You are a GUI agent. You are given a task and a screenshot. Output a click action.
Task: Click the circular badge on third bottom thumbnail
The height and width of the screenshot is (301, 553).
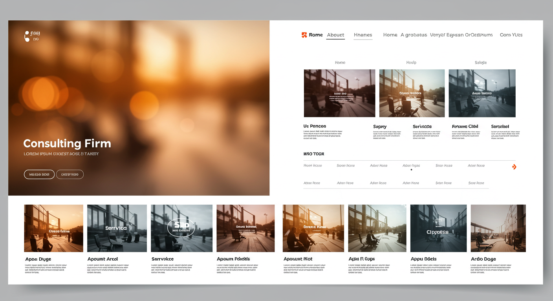(x=181, y=228)
